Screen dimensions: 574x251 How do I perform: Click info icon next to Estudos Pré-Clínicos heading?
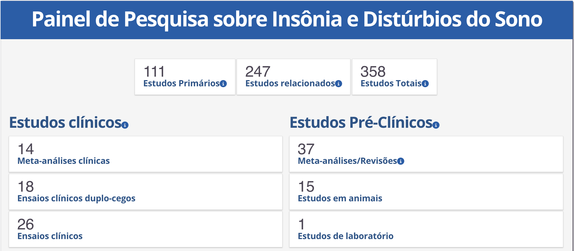[436, 125]
